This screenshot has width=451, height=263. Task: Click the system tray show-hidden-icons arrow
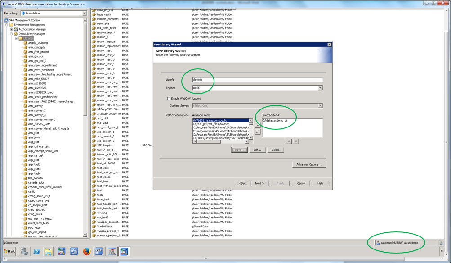(x=442, y=251)
